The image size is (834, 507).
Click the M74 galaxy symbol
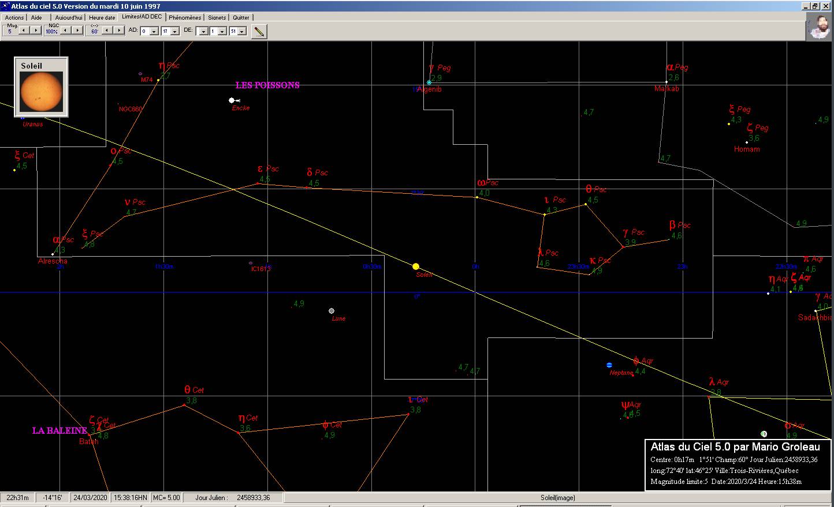(x=140, y=74)
